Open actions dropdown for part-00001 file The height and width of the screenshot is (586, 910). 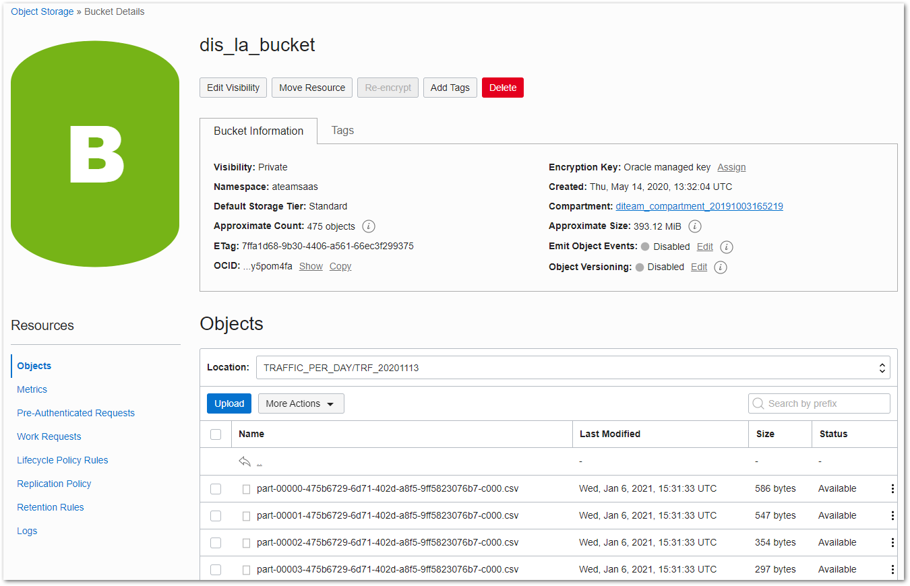click(892, 515)
